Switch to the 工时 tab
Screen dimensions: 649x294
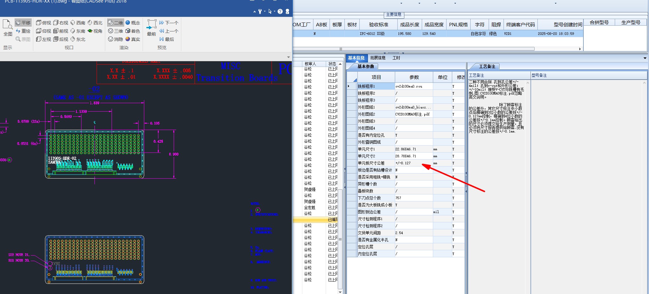[396, 58]
